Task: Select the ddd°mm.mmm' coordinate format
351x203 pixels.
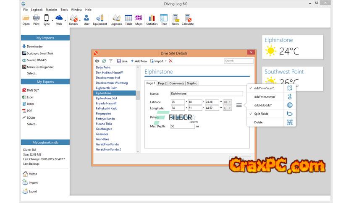Action: 265,97
